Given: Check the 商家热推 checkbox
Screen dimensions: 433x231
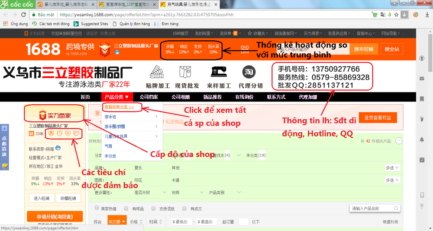Looking at the screenshot, I should pyautogui.click(x=97, y=208).
